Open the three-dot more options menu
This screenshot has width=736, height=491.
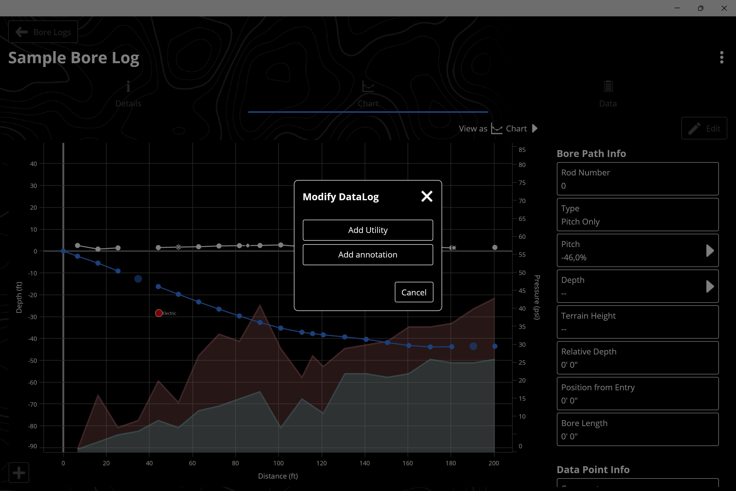(x=722, y=57)
